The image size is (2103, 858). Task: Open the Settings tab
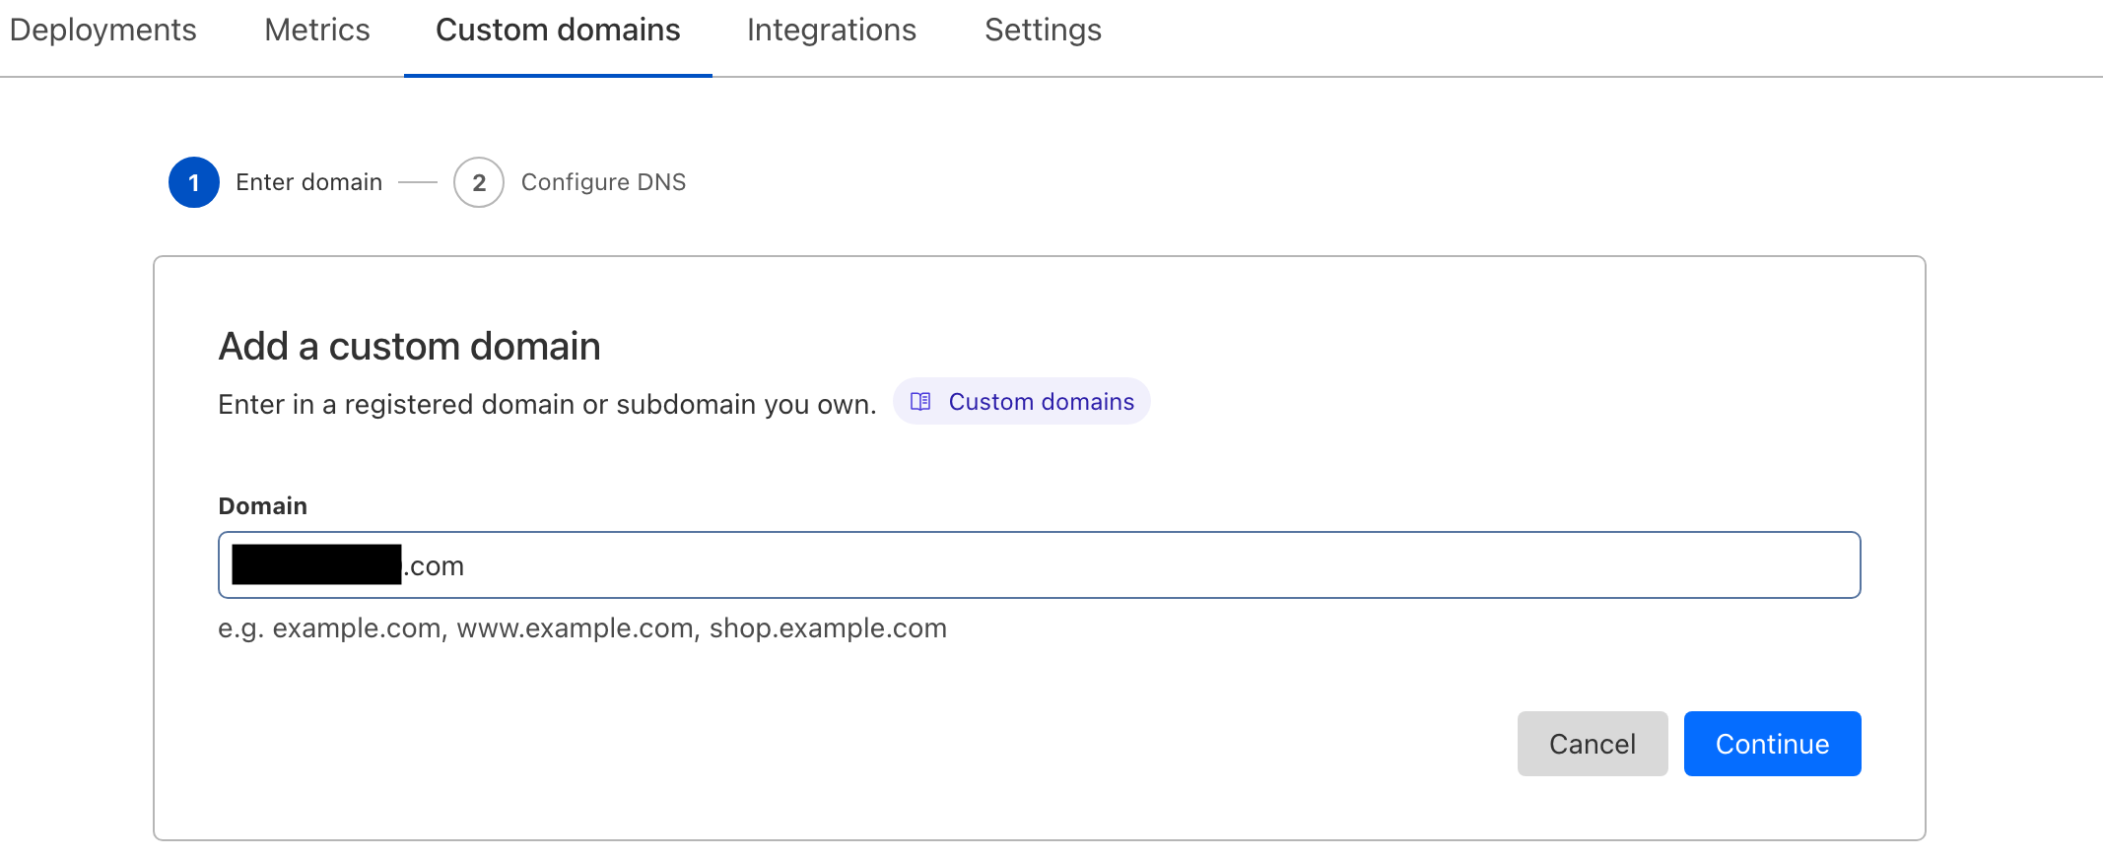click(x=1043, y=31)
